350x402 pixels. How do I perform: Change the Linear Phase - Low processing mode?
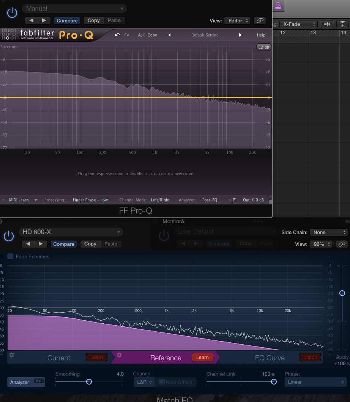point(90,200)
